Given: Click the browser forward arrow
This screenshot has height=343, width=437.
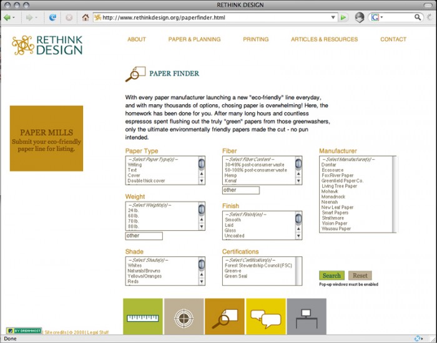Looking at the screenshot, I should point(29,17).
